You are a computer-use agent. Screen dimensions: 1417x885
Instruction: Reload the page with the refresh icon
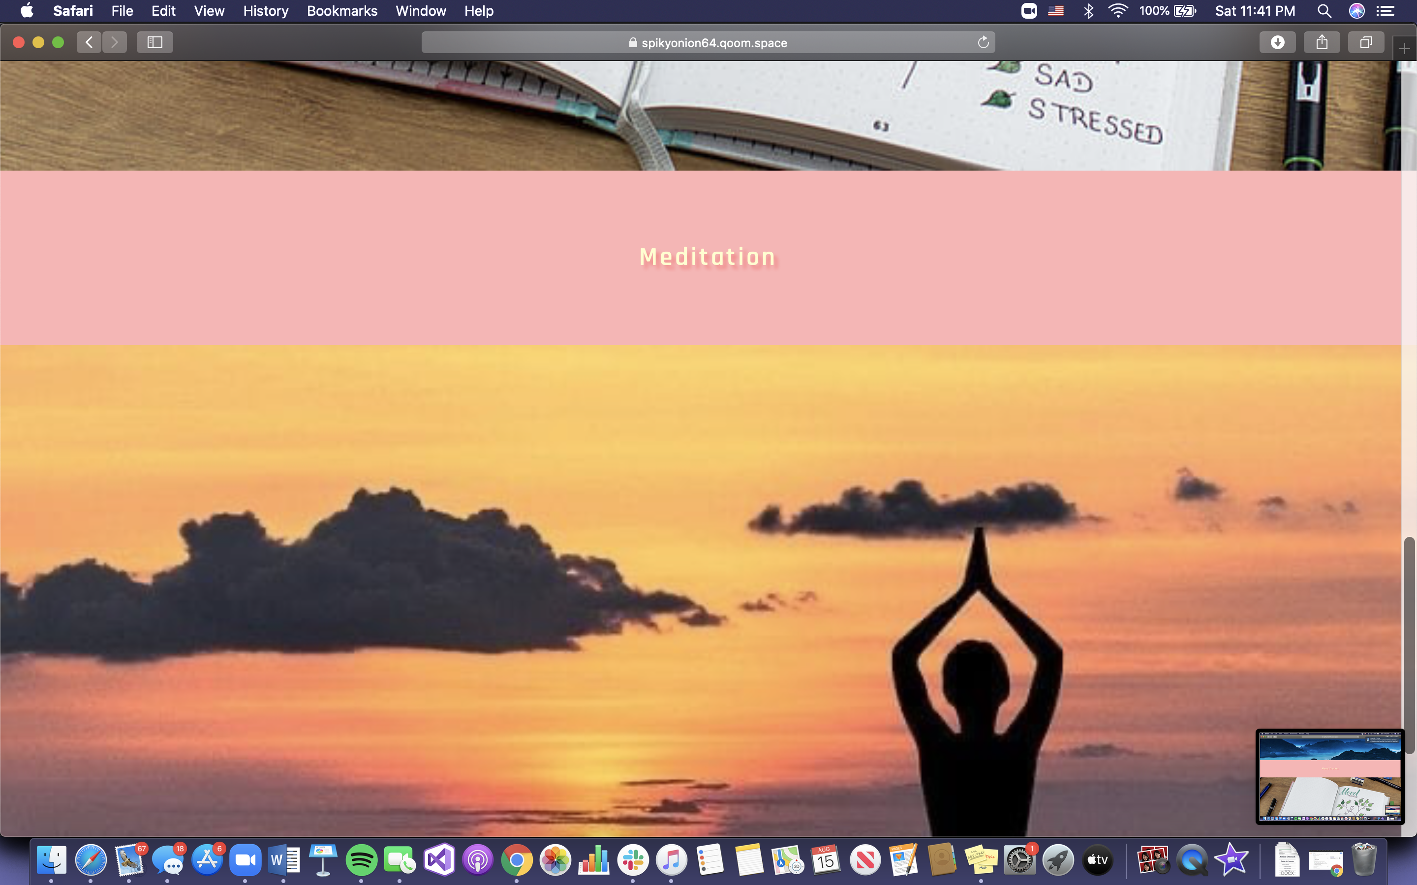(983, 42)
